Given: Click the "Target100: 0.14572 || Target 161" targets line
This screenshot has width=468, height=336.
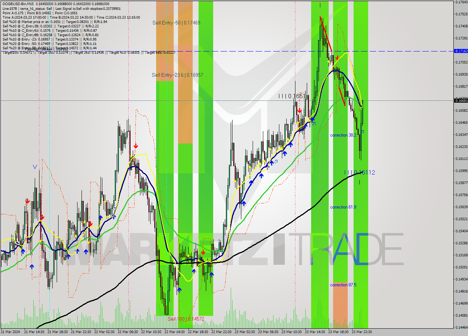Looking at the screenshot, I should click(x=89, y=52).
